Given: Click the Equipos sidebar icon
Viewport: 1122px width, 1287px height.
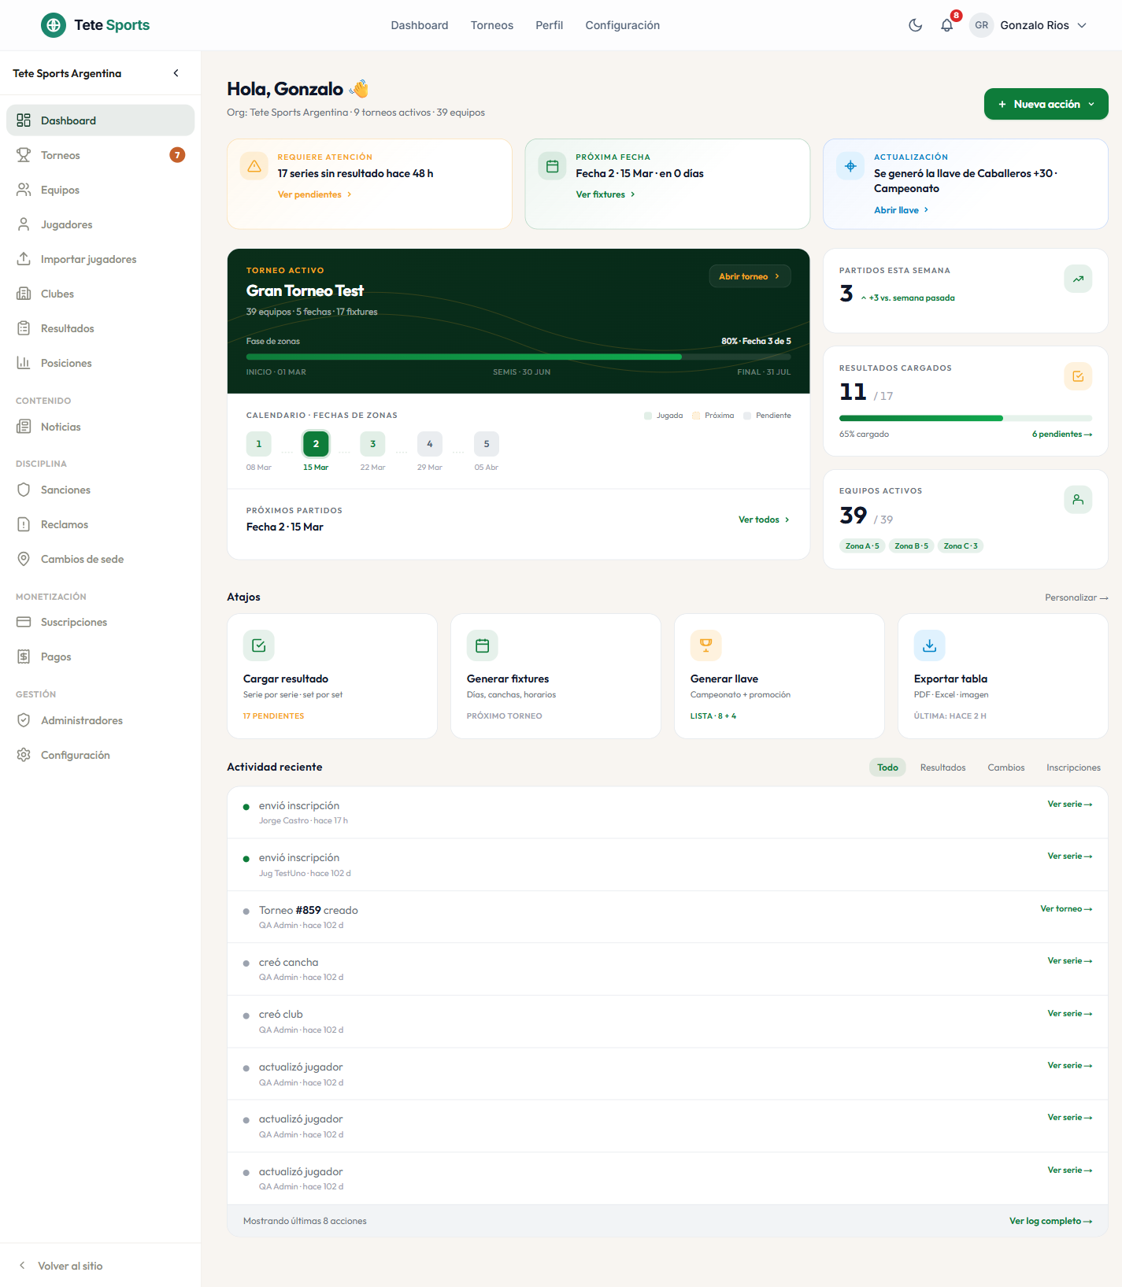Looking at the screenshot, I should (x=24, y=190).
